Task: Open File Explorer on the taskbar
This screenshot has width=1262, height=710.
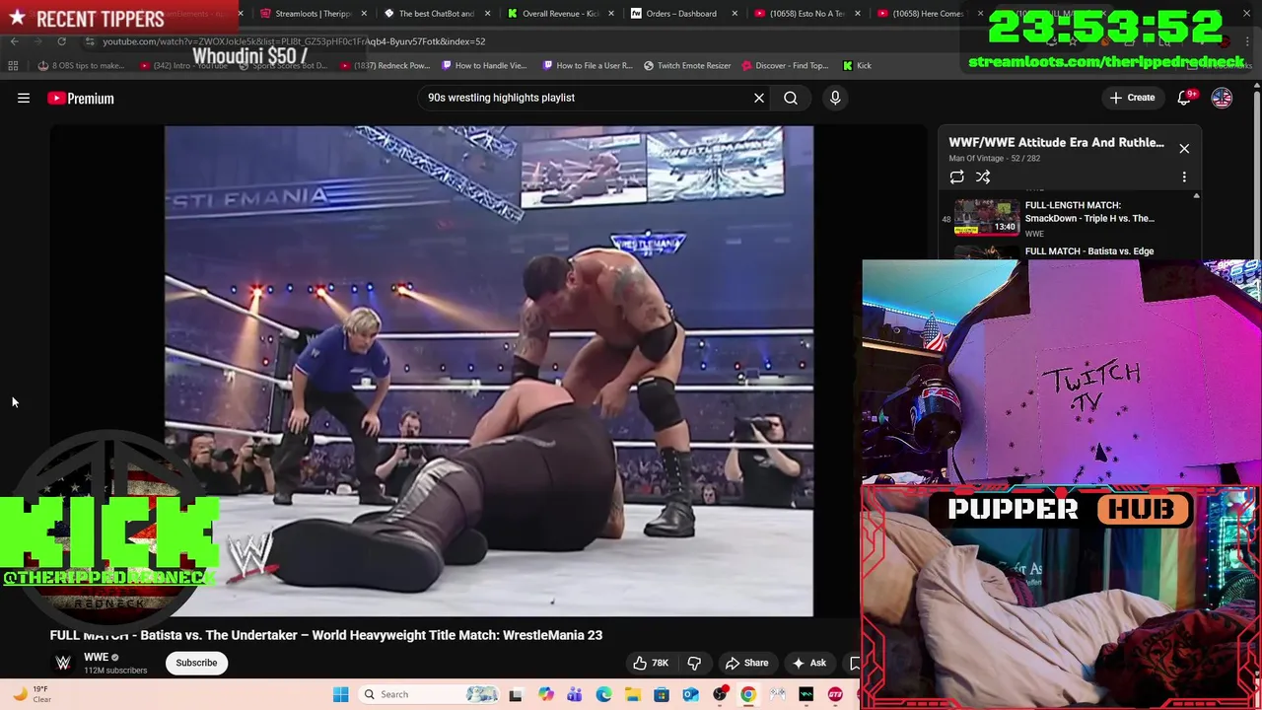Action: [x=632, y=694]
